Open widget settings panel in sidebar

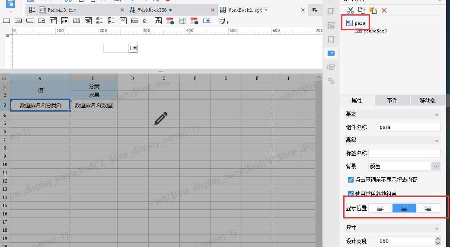331,53
